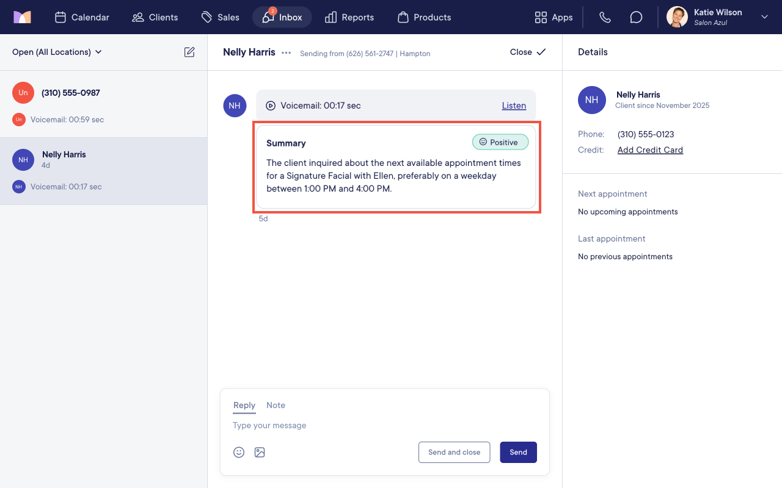Close the conversation with the Close button
Viewport: 782px width, 488px height.
[528, 52]
